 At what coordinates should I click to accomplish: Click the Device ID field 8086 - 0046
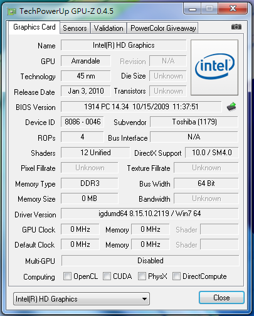point(82,122)
